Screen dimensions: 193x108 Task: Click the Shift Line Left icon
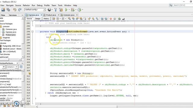coord(102,19)
